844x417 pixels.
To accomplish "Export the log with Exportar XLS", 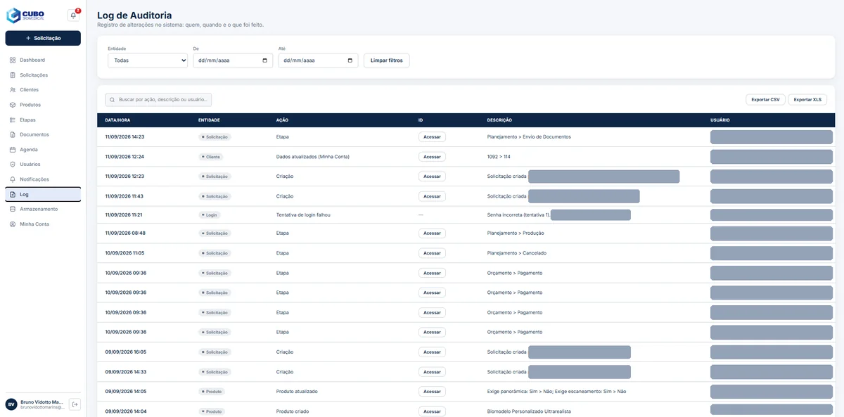I will tap(807, 100).
